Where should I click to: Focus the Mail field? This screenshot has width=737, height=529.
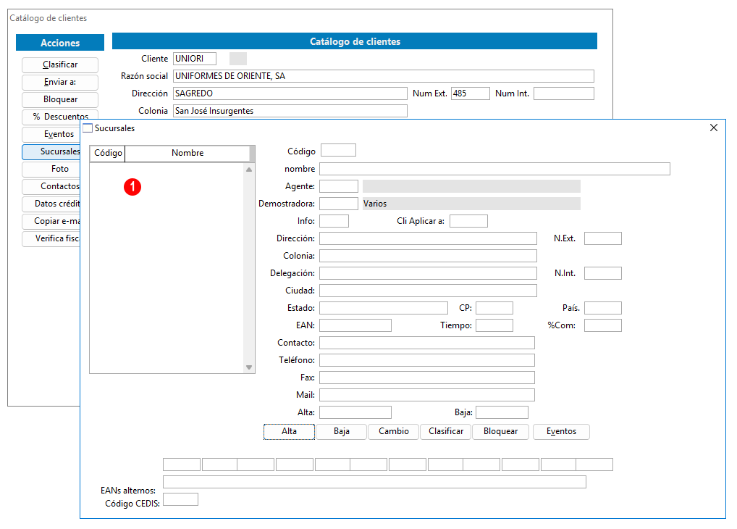[427, 396]
